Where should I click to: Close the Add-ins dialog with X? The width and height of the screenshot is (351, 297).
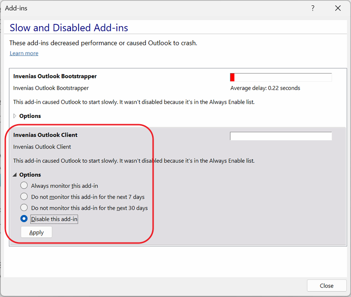(338, 8)
